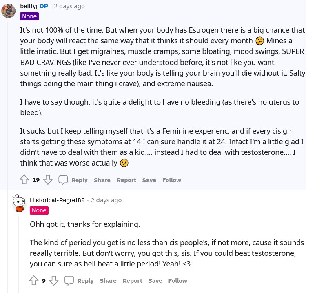317x293 pixels.
Task: Report belltyj's comment
Action: [x=126, y=180]
